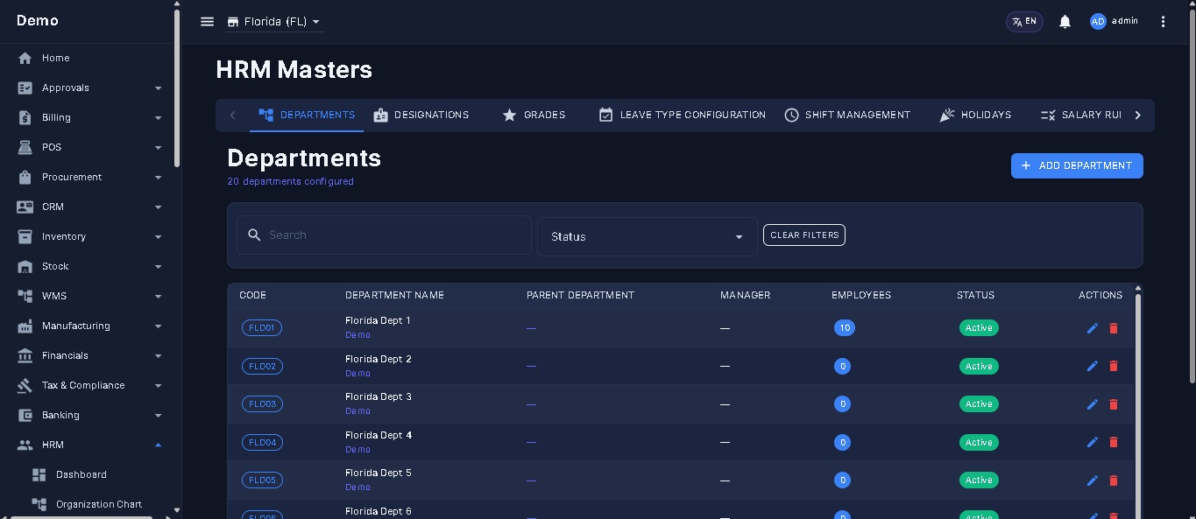Click the HRM people icon

coord(25,445)
